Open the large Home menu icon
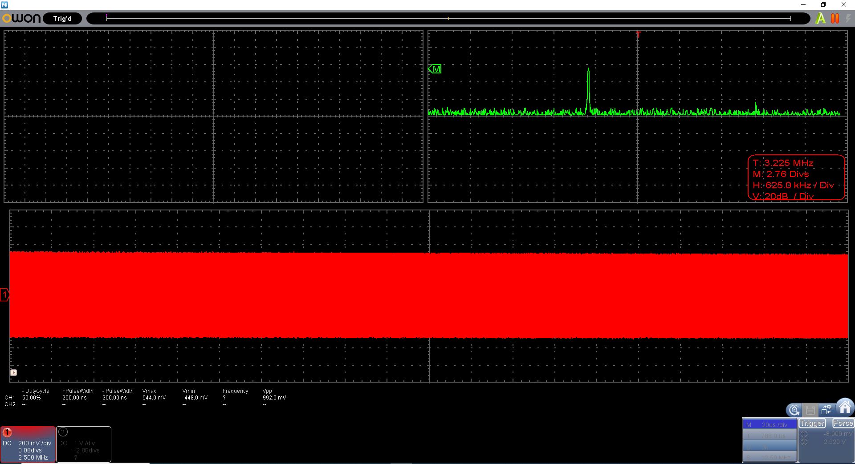The height and width of the screenshot is (464, 855). (x=844, y=407)
